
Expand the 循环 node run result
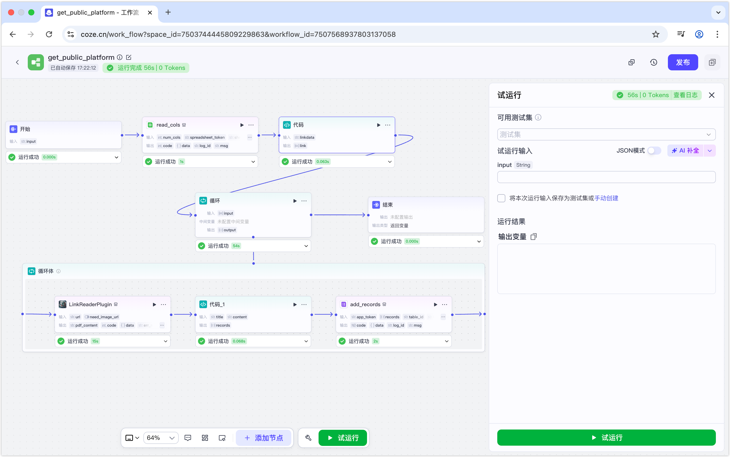(306, 246)
